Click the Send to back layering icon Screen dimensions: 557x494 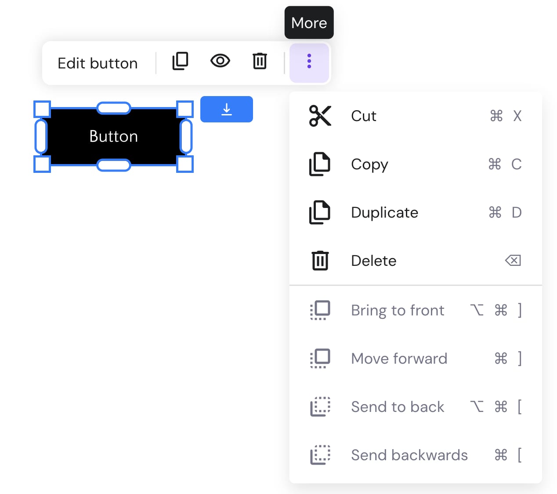coord(319,407)
